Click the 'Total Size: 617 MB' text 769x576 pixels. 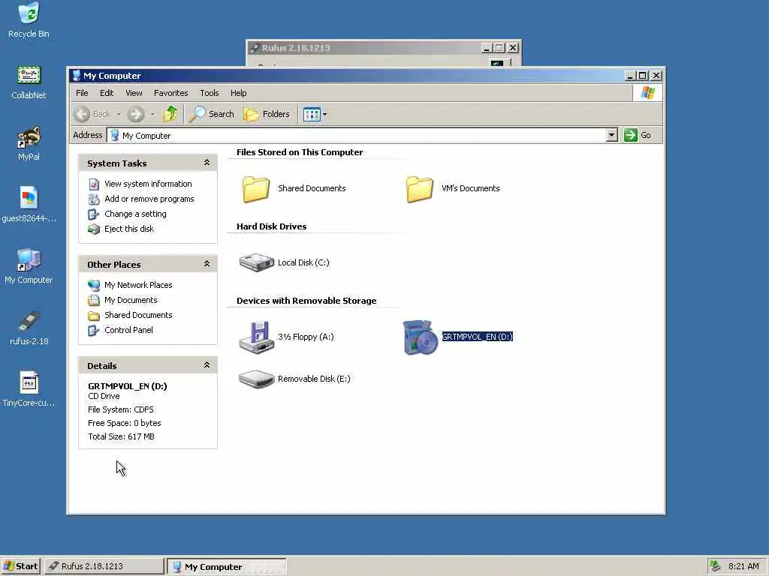pos(121,437)
